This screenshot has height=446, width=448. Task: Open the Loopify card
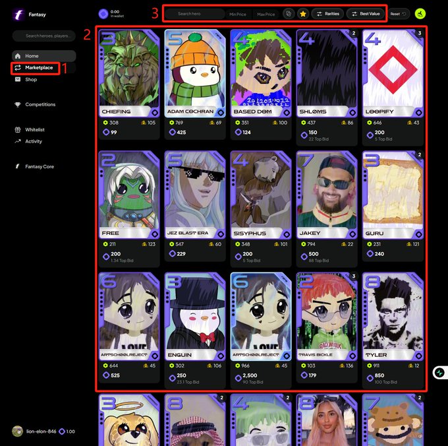point(393,73)
